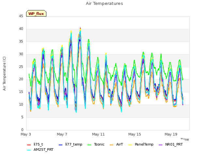Click the yellow PanelTemp legend color marker
Image resolution: width=209 pixels, height=156 pixels.
pyautogui.click(x=130, y=145)
